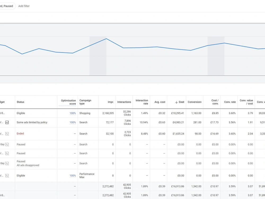Sort by Conv. value / cost column header

246,102
